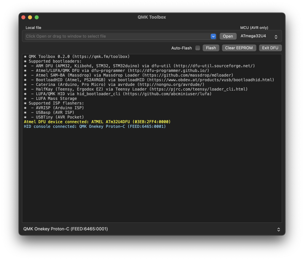Click the Clear EEPROM button
The image size is (304, 260).
click(239, 48)
